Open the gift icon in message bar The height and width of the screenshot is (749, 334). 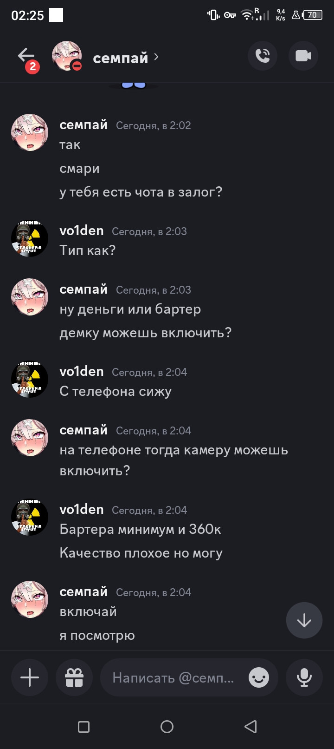pos(74,677)
